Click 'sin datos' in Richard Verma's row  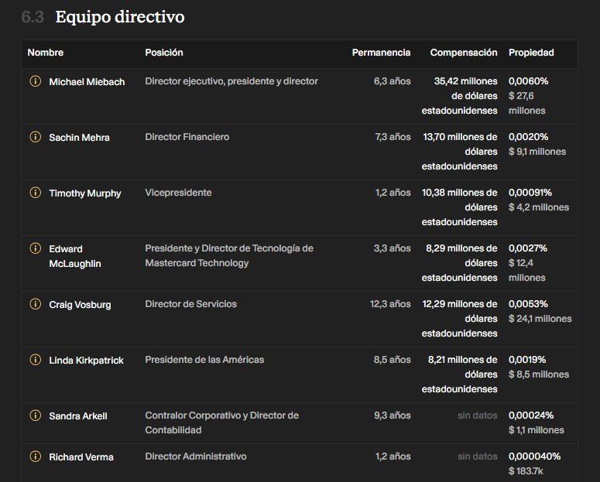[x=478, y=456]
